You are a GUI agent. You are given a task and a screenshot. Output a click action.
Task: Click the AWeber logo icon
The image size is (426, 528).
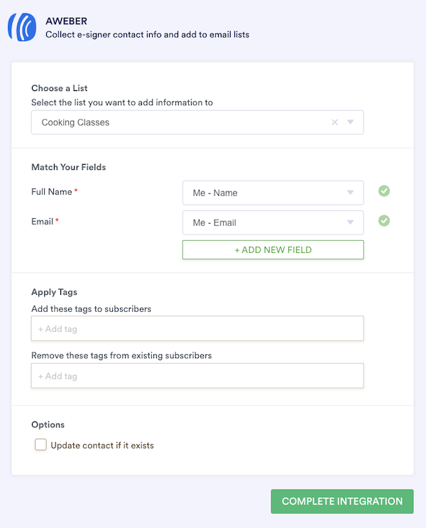[21, 27]
